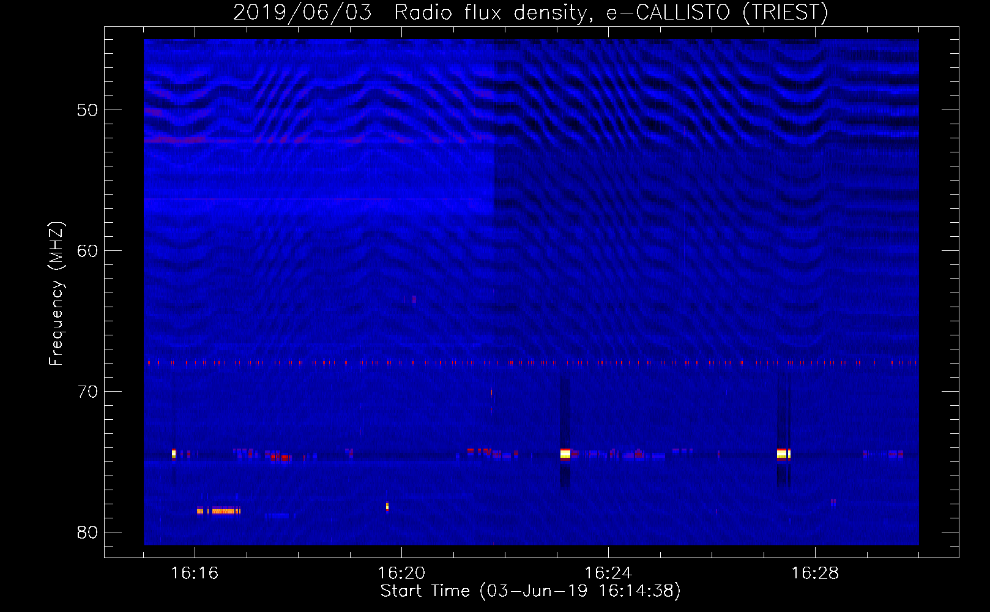The width and height of the screenshot is (990, 612).
Task: Click the bright burst near 16:23 at 74 MHz
Action: click(x=565, y=453)
